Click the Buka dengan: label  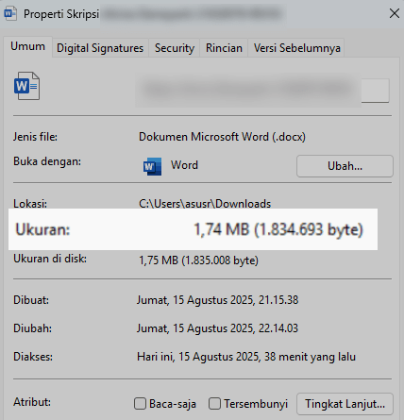pos(47,161)
